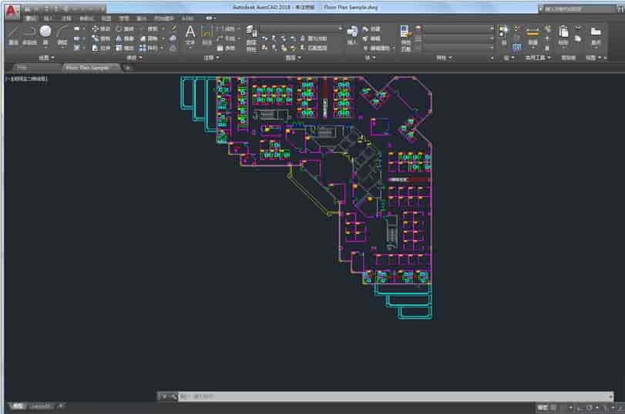
Task: Select the large Text tool icon
Action: tap(190, 35)
